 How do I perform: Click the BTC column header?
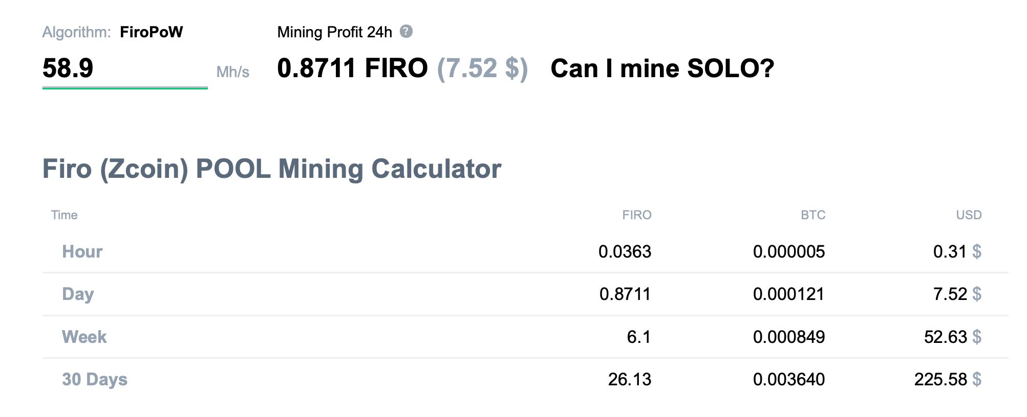pos(812,215)
